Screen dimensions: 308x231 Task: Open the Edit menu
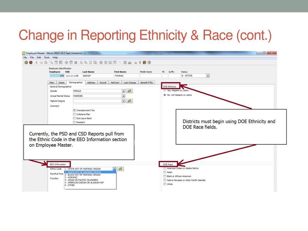[x=39, y=57]
